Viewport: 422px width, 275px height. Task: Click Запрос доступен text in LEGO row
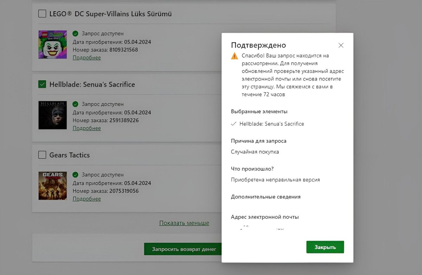coord(103,34)
